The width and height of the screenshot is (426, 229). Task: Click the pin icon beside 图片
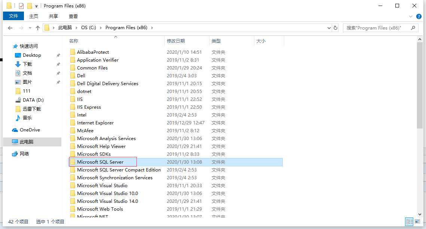tap(58, 82)
